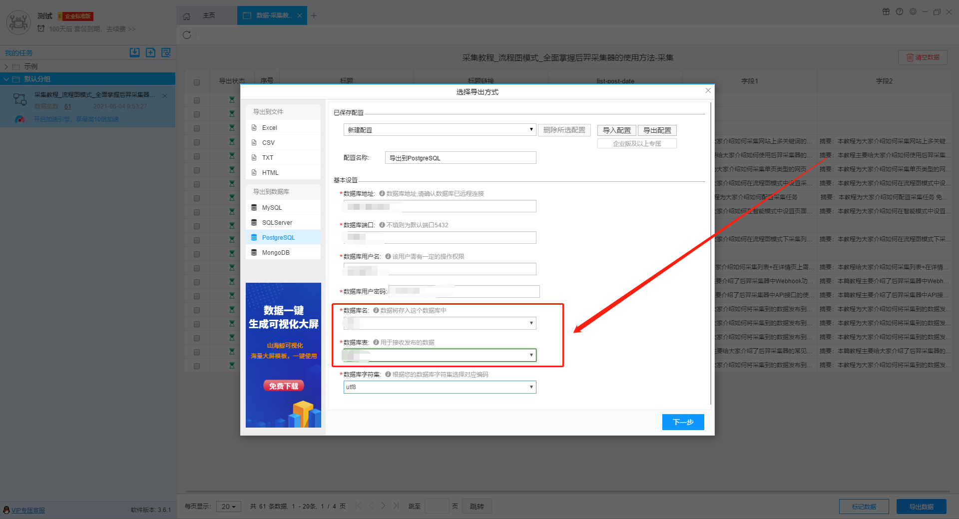Focus the database port input field

440,238
